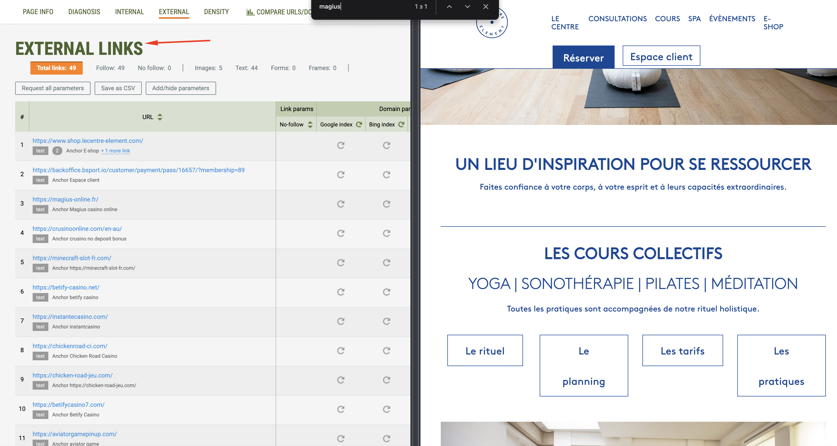Screen dimensions: 837x446
Task: Click Le planning box
Action: [x=584, y=366]
